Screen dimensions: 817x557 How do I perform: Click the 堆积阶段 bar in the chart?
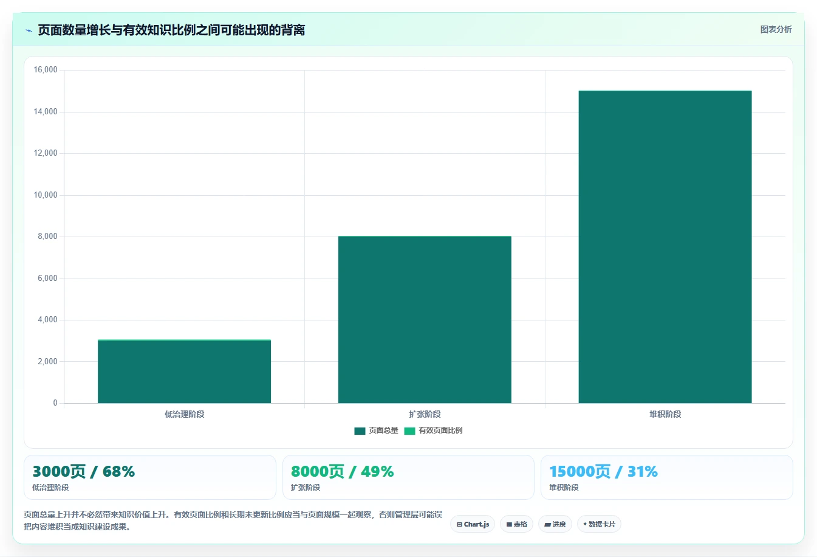click(665, 247)
